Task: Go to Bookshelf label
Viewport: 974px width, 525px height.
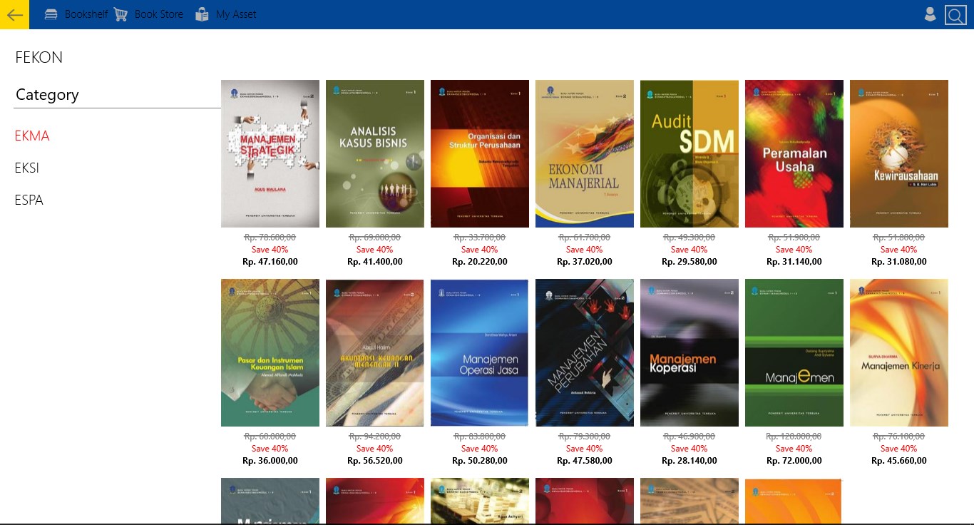Action: tap(86, 14)
